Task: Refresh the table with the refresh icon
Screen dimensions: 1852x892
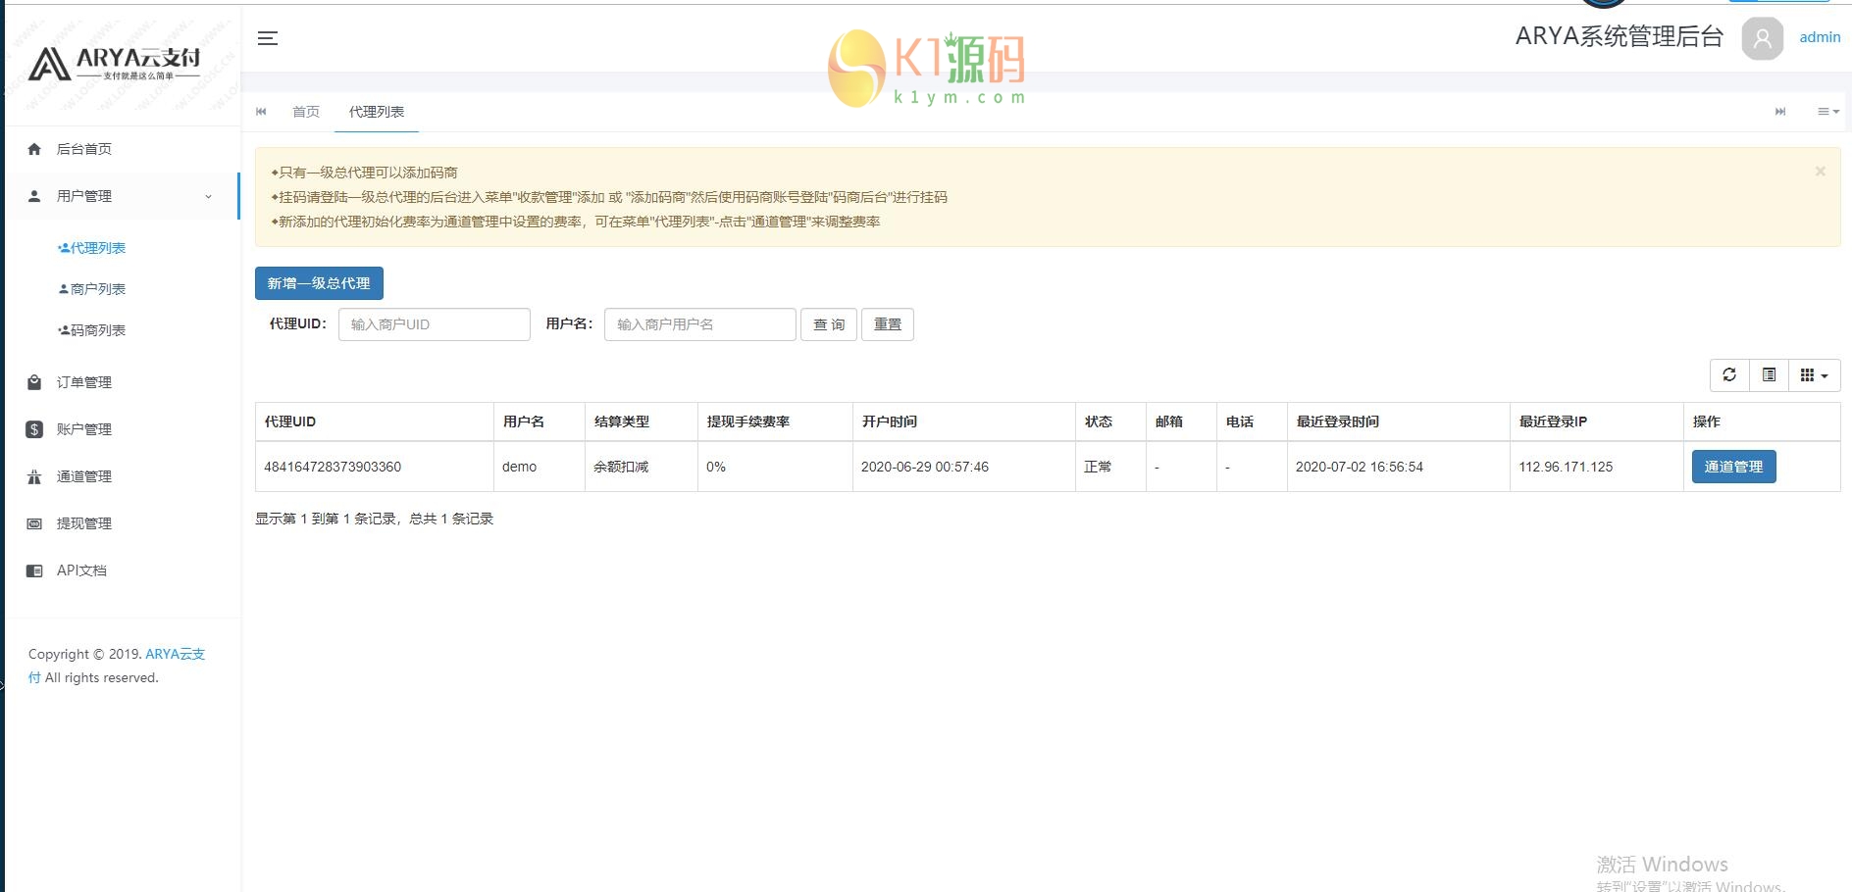Action: [1729, 375]
